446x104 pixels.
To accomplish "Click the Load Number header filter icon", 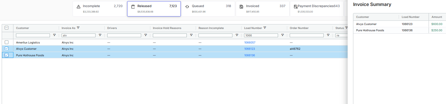I will tap(265, 28).
